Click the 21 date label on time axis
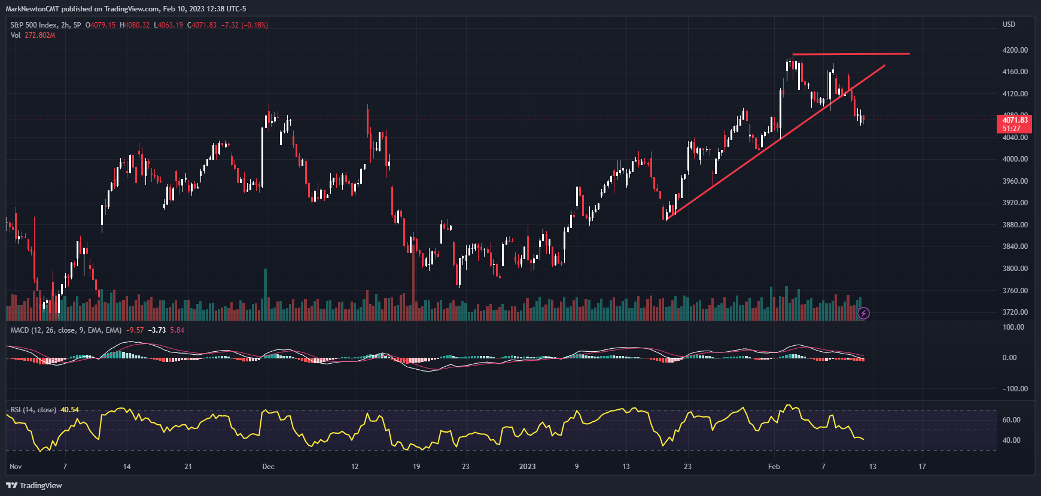This screenshot has width=1041, height=496. click(188, 467)
